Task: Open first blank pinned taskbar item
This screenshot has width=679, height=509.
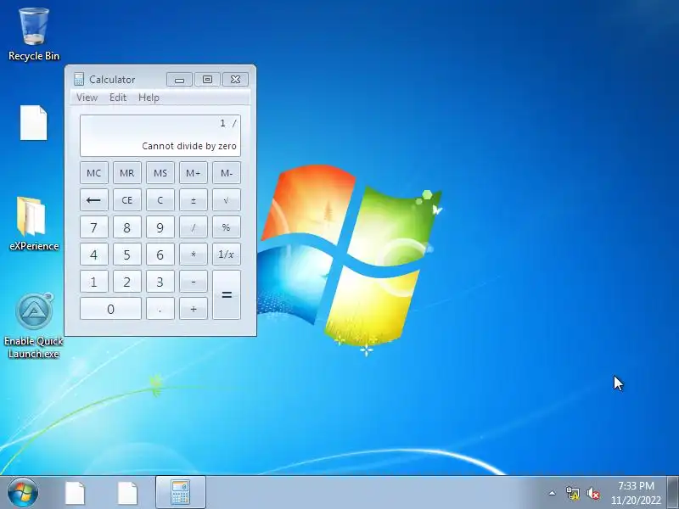Action: [x=75, y=493]
